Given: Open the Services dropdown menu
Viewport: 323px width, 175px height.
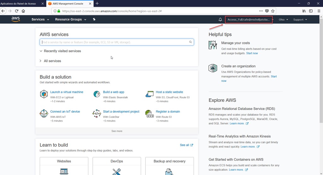Looking at the screenshot, I should (40, 19).
